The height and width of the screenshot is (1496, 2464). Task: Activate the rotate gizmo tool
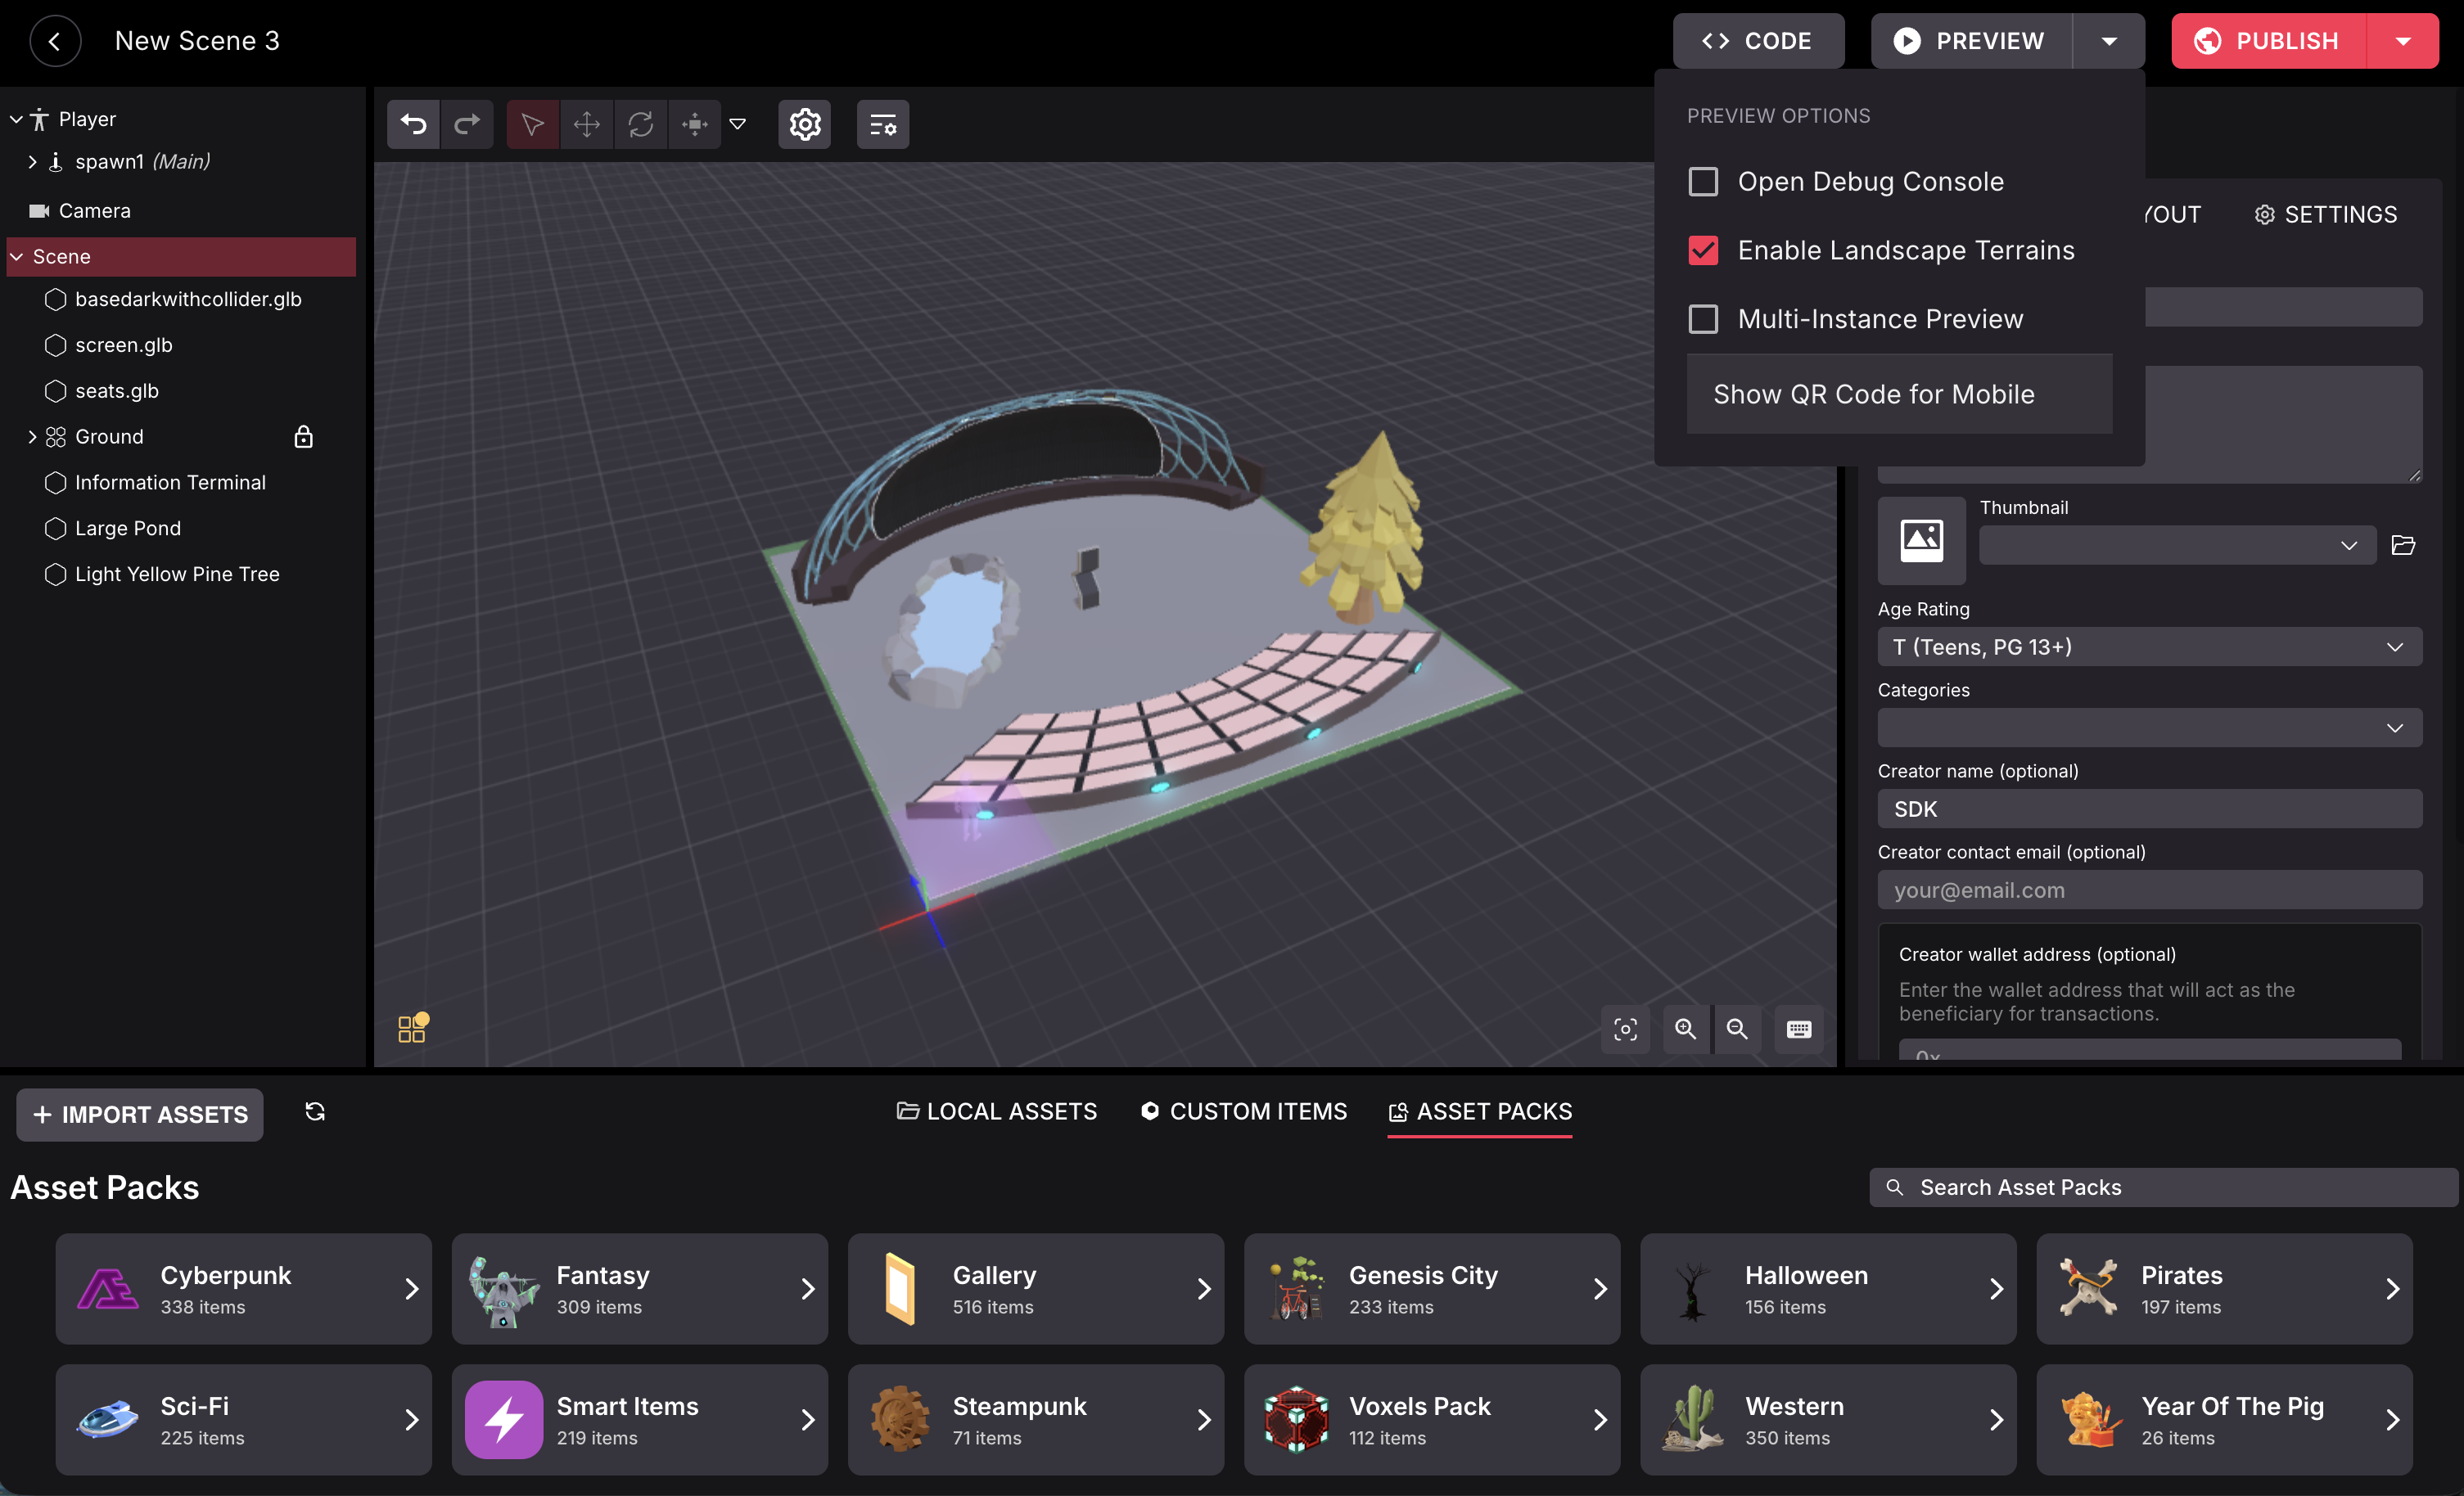coord(640,124)
